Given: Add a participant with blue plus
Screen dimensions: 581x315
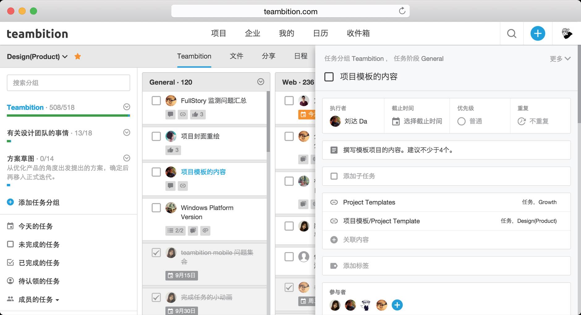Looking at the screenshot, I should click(397, 305).
